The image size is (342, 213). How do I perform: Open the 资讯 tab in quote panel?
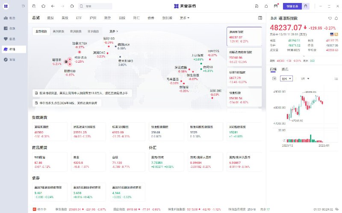[285, 69]
